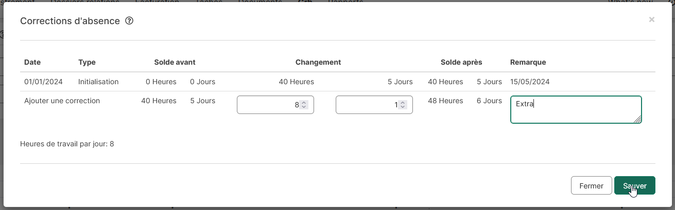Viewport: 675px width, 210px height.
Task: Click the resize grip of the Remarque textarea
Action: click(637, 119)
